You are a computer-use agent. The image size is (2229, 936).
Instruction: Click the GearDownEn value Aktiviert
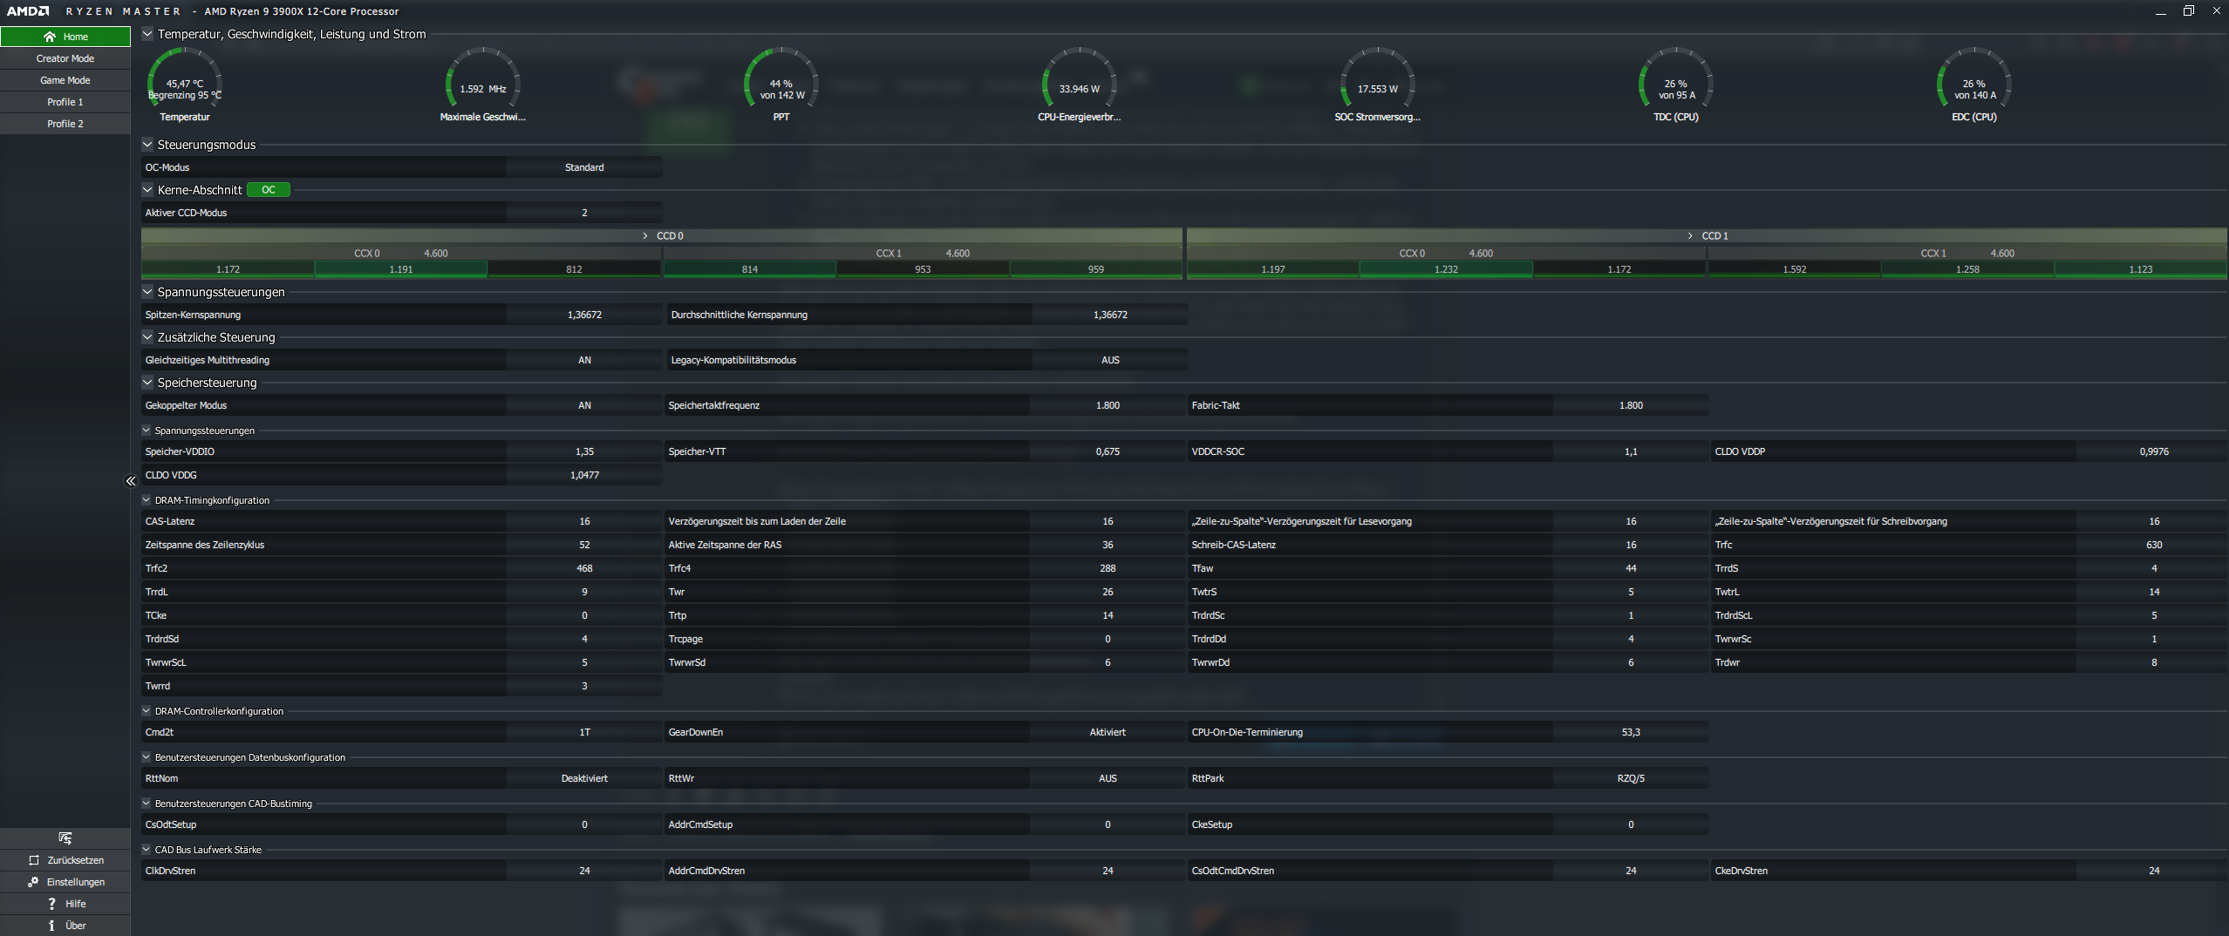coord(1108,732)
